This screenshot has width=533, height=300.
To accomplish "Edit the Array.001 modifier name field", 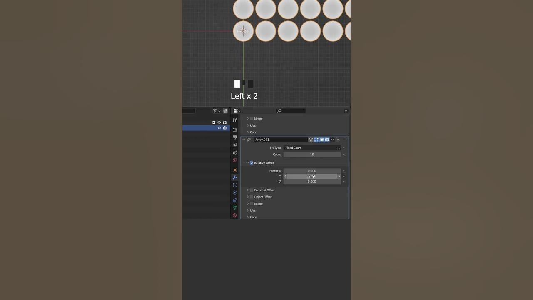I will 281,140.
